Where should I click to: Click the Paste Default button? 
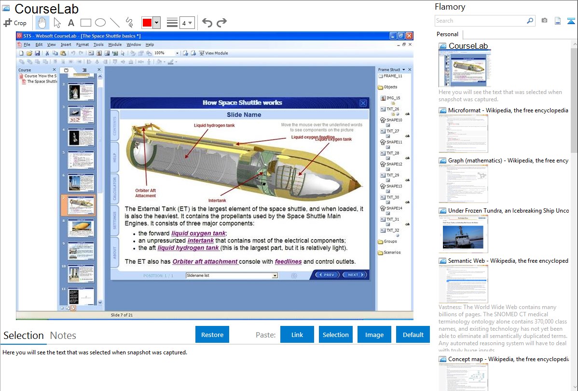(413, 335)
